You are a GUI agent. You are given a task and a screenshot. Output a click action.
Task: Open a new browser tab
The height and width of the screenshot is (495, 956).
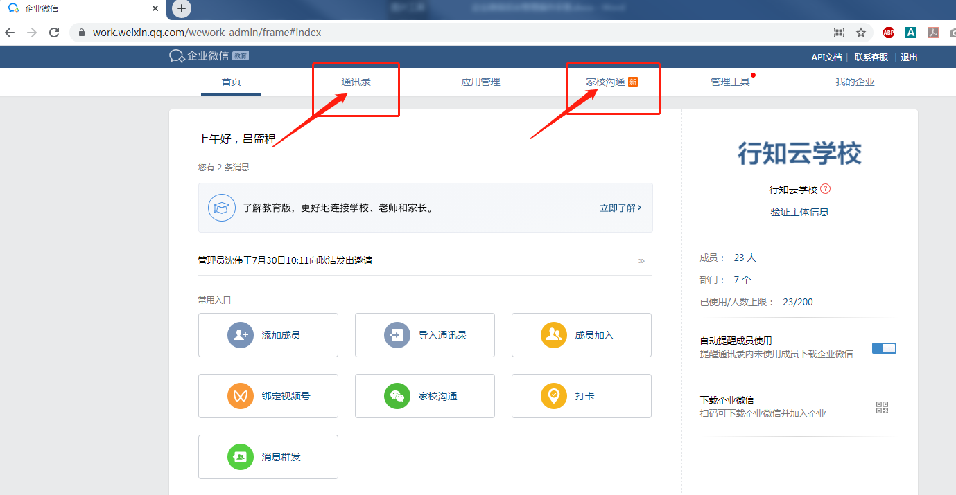182,8
